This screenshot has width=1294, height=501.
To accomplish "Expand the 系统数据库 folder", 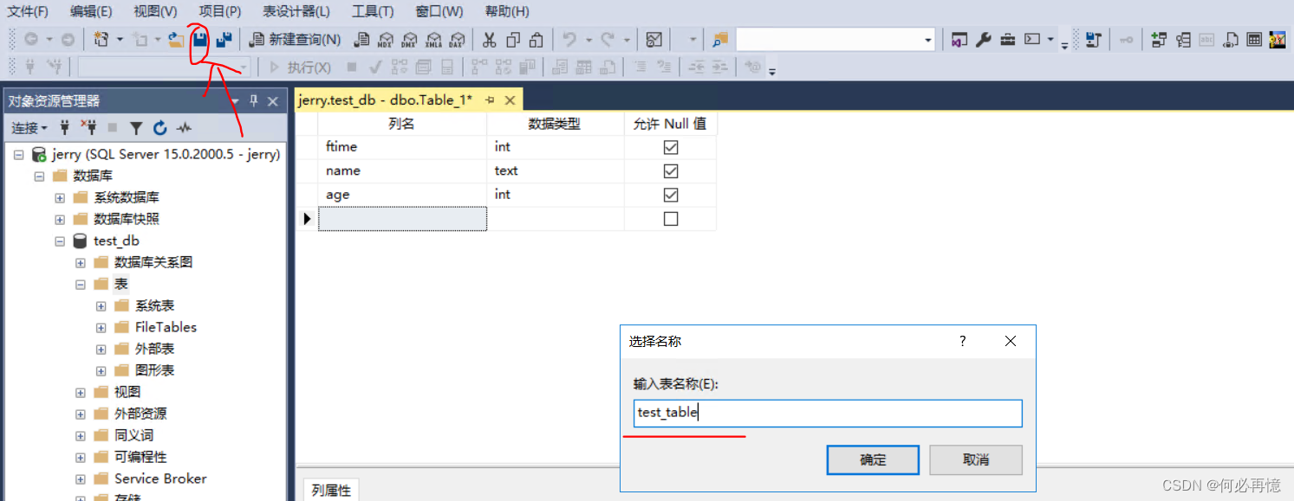I will pos(60,198).
